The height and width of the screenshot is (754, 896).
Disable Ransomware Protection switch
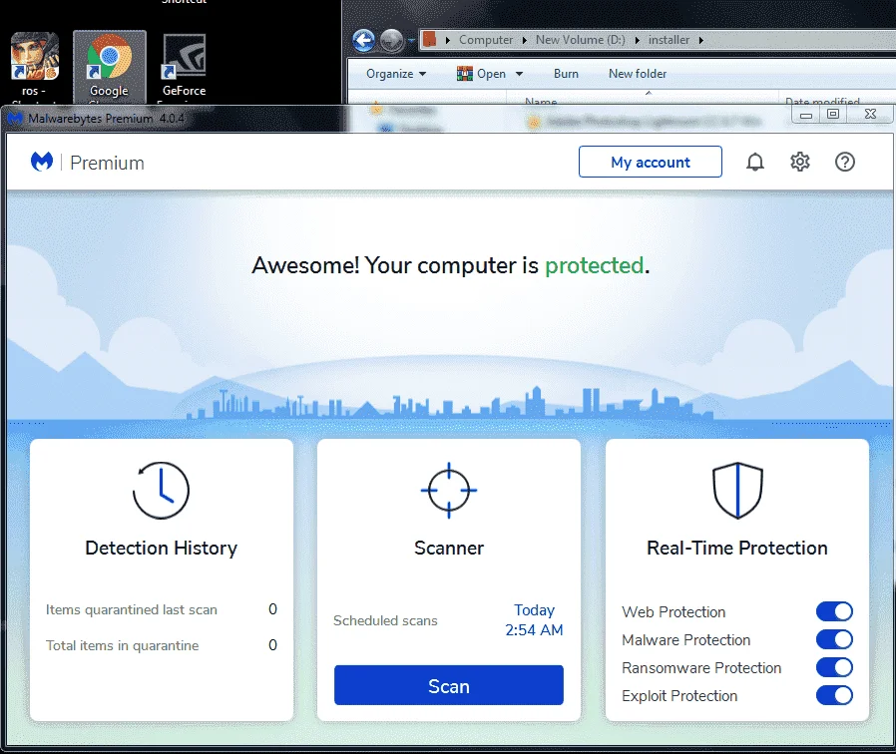coord(834,668)
